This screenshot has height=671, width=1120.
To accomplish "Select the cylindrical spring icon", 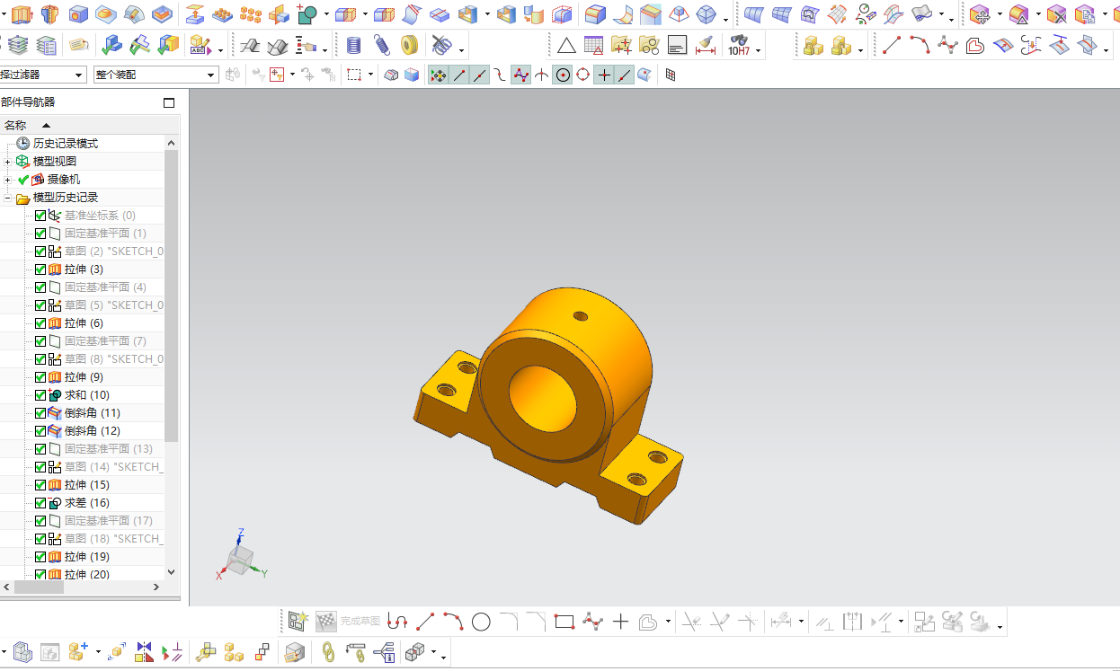I will [354, 45].
